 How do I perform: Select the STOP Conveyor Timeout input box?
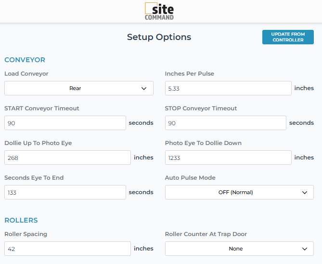225,123
